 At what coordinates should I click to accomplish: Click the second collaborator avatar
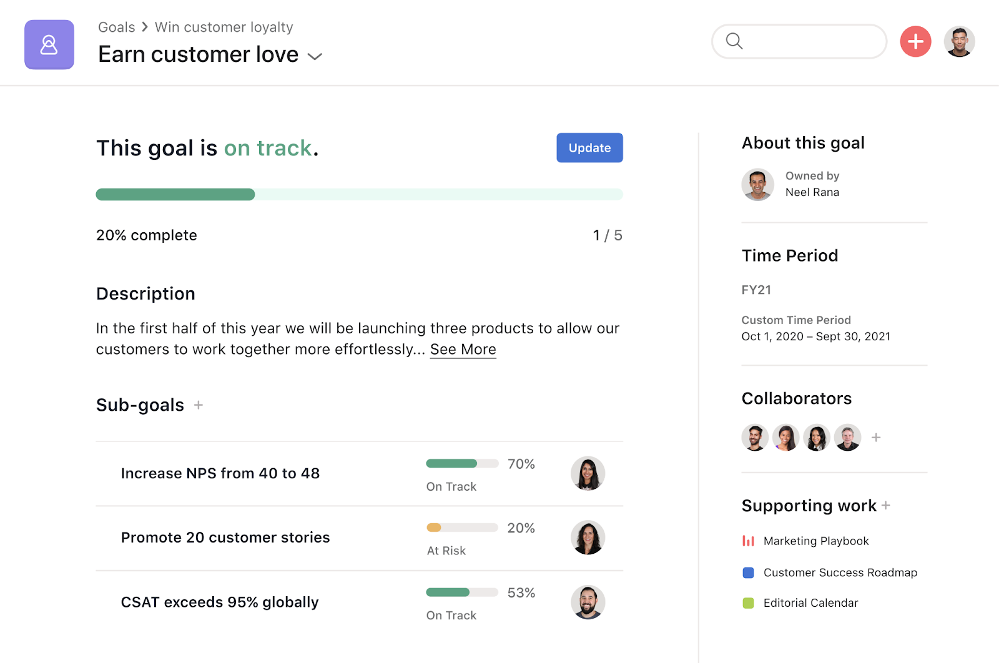(x=786, y=438)
